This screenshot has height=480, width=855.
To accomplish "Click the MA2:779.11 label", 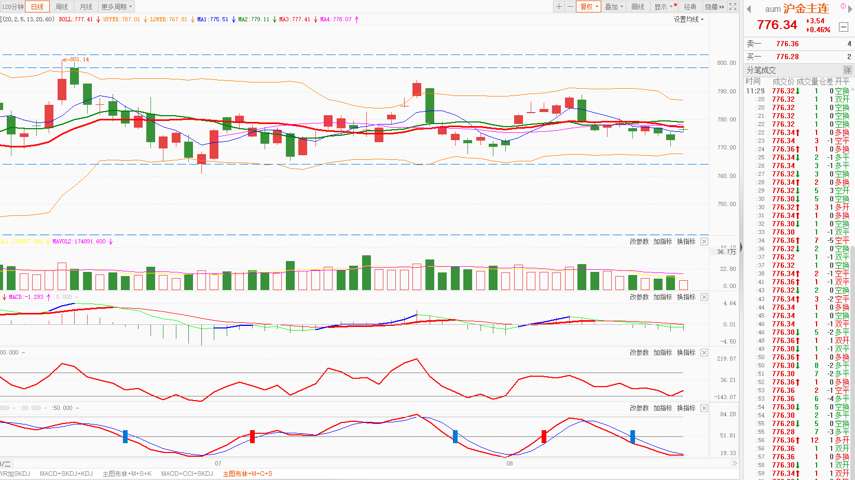I will pyautogui.click(x=254, y=19).
